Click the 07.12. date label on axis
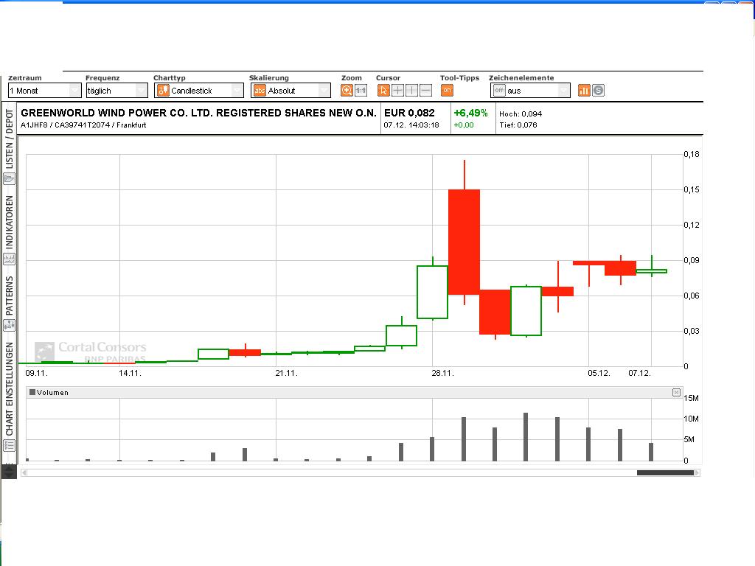This screenshot has height=566, width=755. click(x=639, y=374)
